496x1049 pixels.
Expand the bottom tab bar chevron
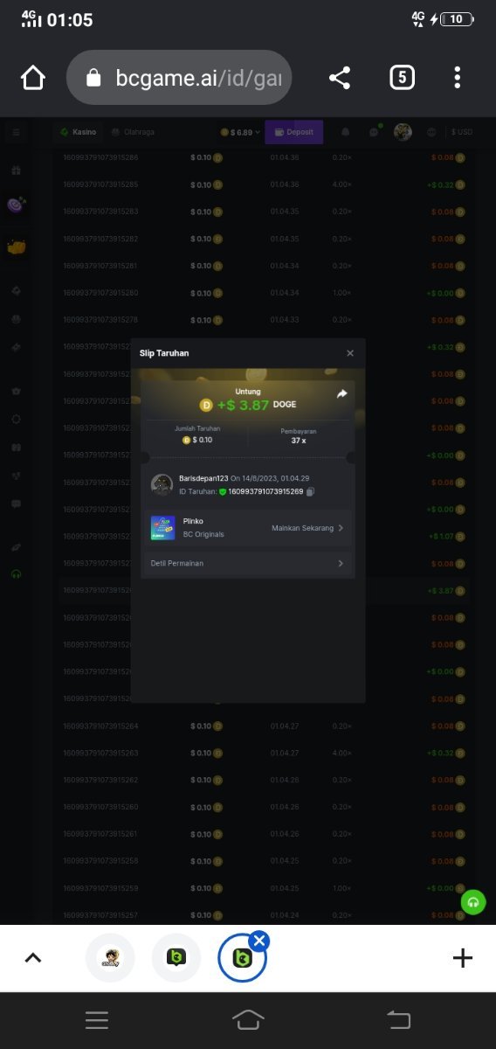coord(33,958)
